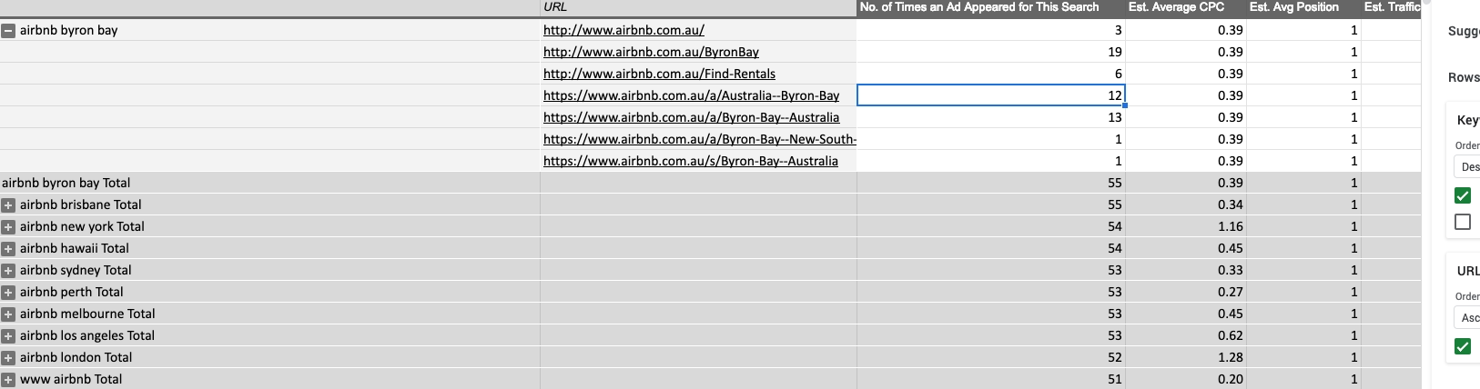
Task: Select the Est. Traffic column header
Action: pyautogui.click(x=1391, y=7)
